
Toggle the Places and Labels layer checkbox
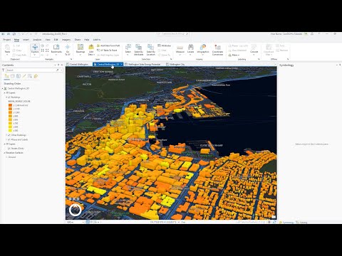(x=9, y=139)
